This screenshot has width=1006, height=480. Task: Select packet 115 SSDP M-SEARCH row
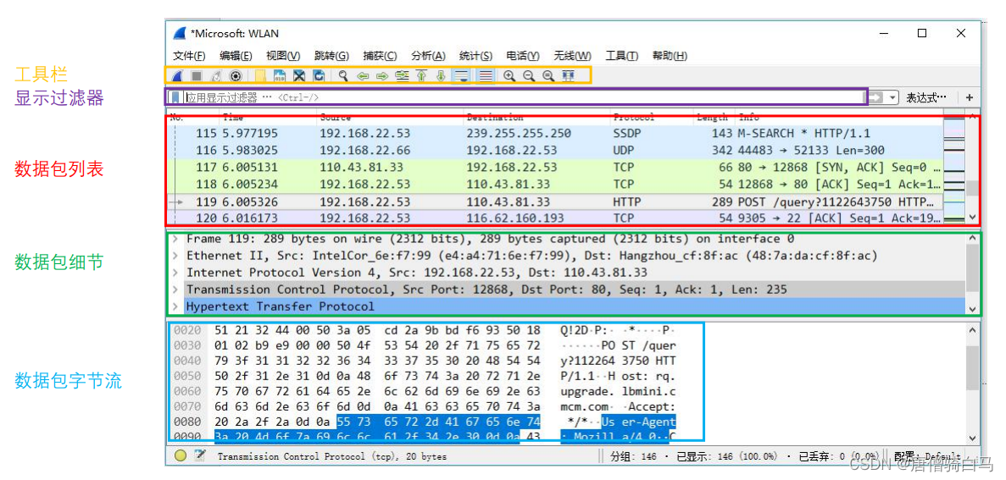[x=555, y=133]
